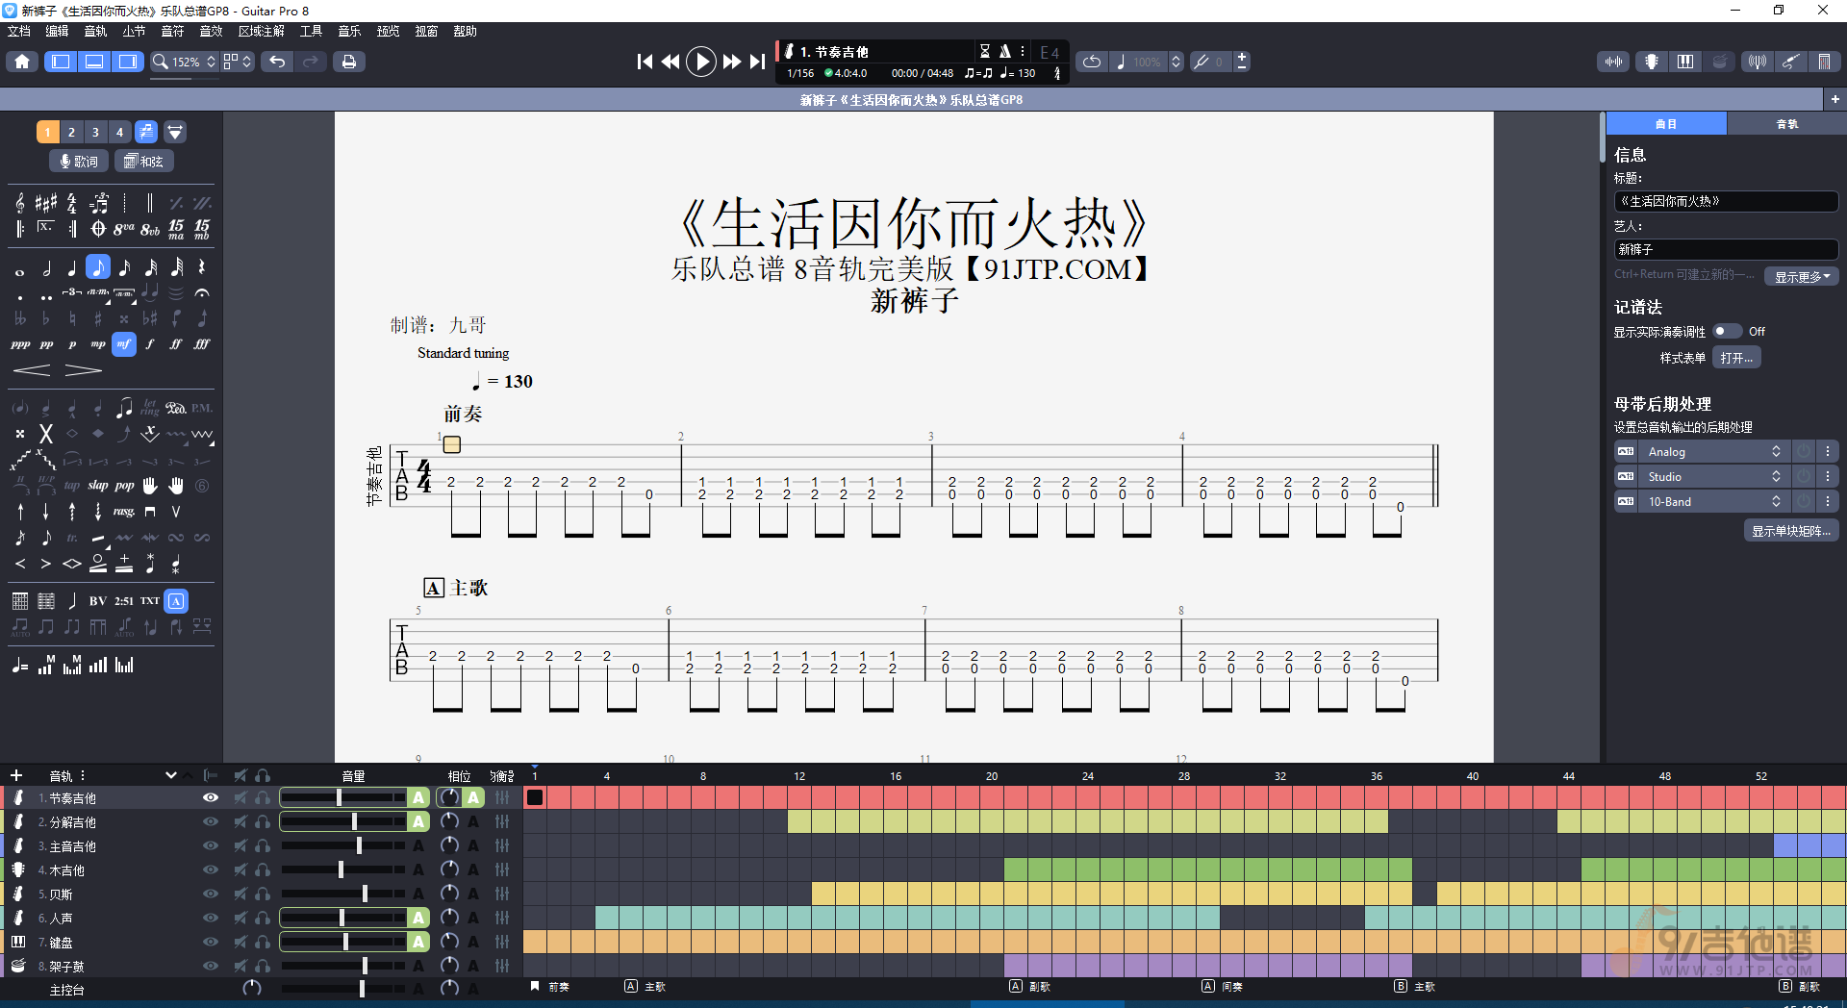Image resolution: width=1847 pixels, height=1008 pixels.
Task: Print the score
Action: 348,62
